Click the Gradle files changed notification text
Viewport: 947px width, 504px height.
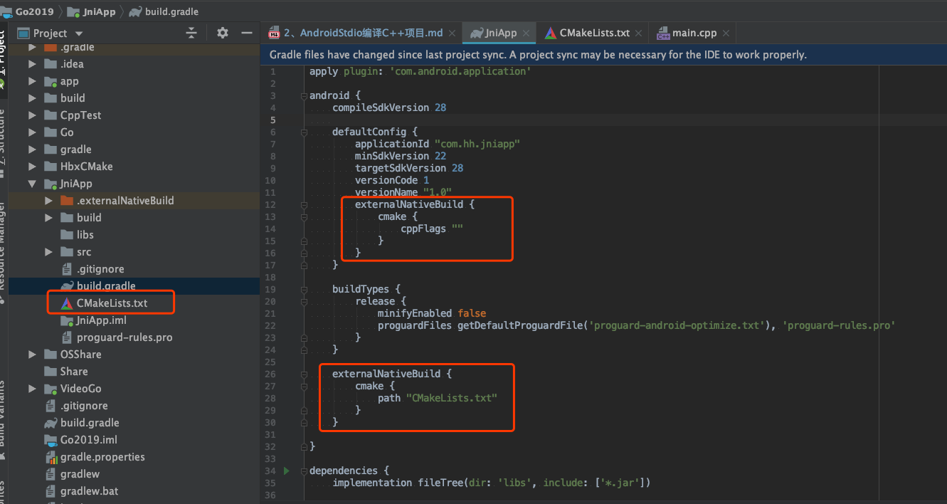538,55
